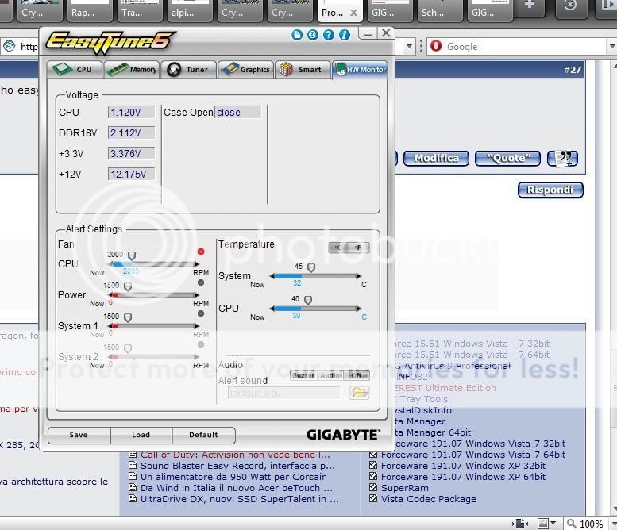617x530 pixels.
Task: Open a new browser tab with plus button
Action: (x=530, y=6)
